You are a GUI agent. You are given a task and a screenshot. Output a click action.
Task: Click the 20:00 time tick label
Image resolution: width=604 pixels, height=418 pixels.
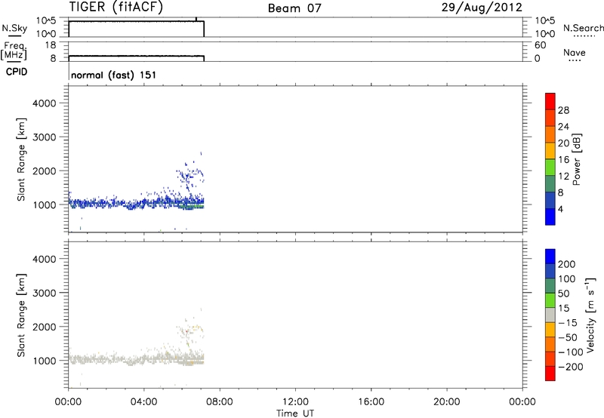pyautogui.click(x=446, y=402)
